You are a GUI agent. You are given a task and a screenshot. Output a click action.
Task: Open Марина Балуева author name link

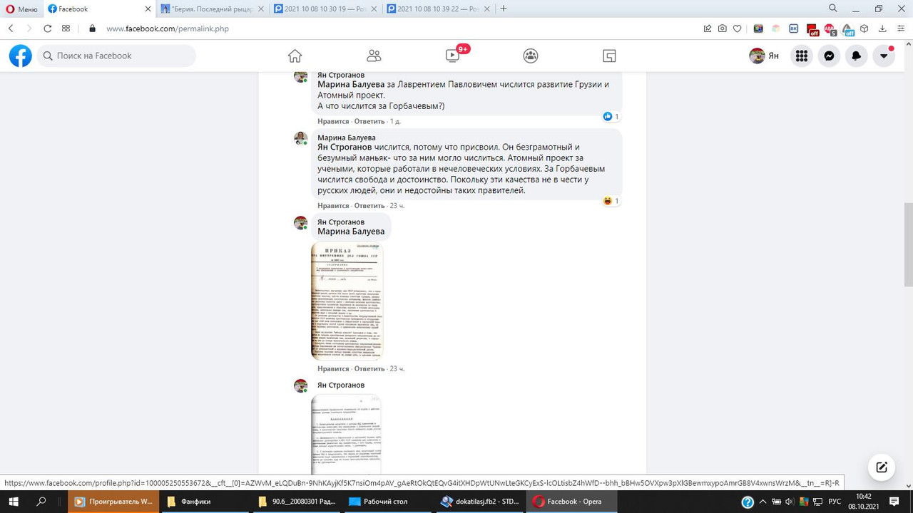[x=347, y=138]
